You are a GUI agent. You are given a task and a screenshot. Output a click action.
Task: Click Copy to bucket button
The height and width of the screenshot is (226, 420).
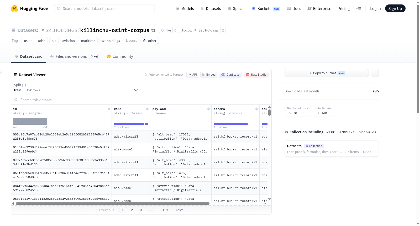[x=327, y=73]
